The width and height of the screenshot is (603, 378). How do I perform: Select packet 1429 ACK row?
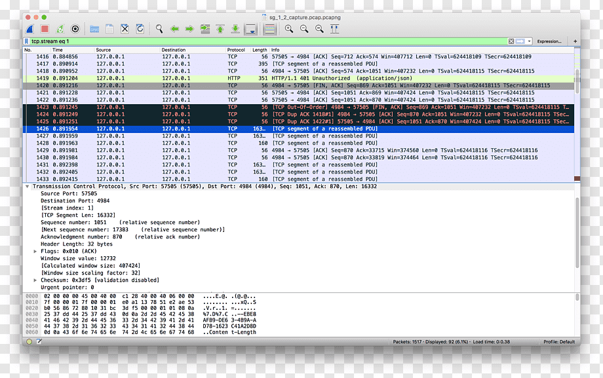(x=298, y=151)
